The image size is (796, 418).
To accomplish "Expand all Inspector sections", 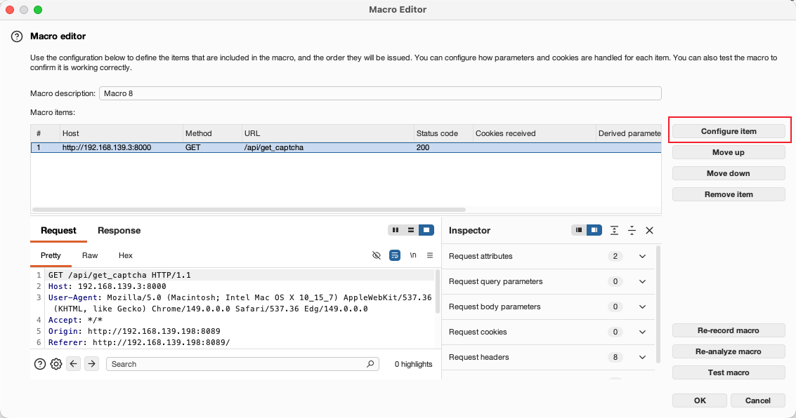I will coord(614,231).
